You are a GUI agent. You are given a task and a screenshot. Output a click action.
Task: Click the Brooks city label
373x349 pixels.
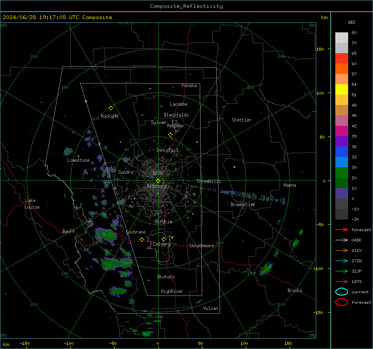point(295,290)
